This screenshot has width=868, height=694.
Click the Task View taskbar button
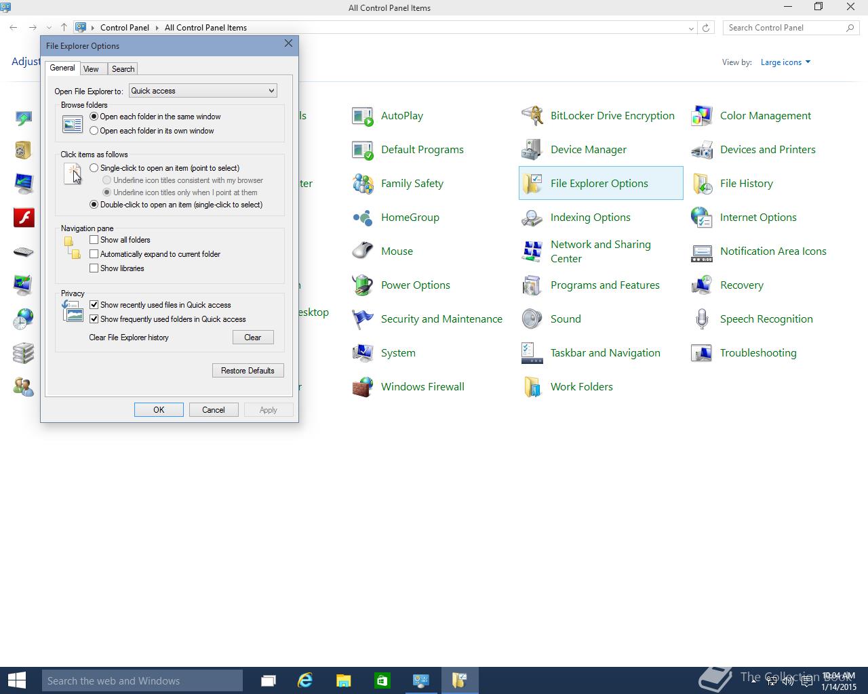tap(269, 680)
